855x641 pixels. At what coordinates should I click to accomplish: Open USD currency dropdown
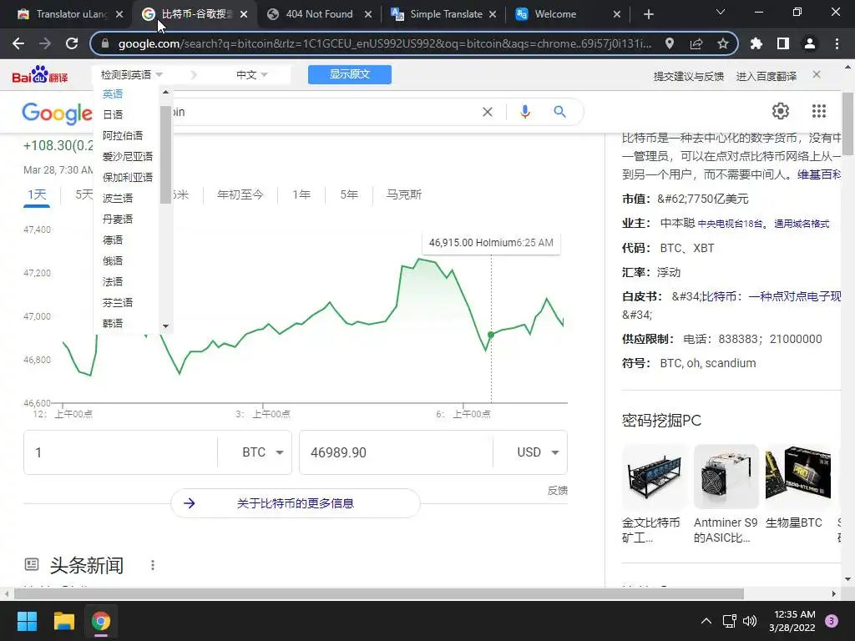(x=538, y=452)
